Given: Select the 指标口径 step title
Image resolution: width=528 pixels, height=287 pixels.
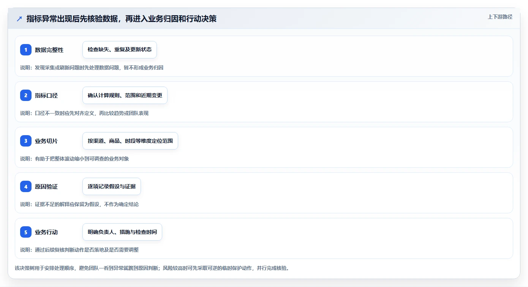Looking at the screenshot, I should tap(46, 95).
